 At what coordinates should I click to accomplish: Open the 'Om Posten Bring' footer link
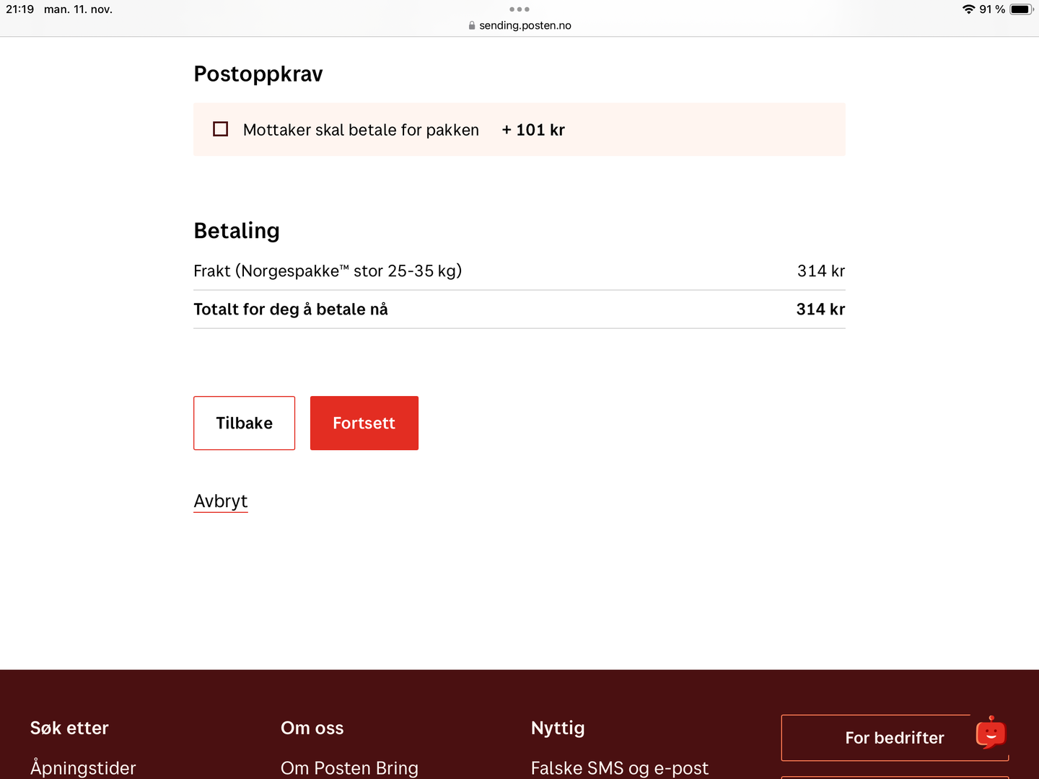pyautogui.click(x=349, y=768)
